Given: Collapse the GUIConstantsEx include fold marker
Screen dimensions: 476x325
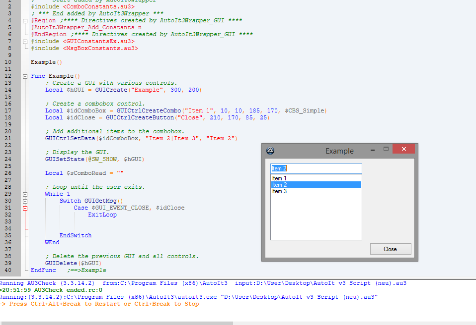Looking at the screenshot, I should 25,42.
